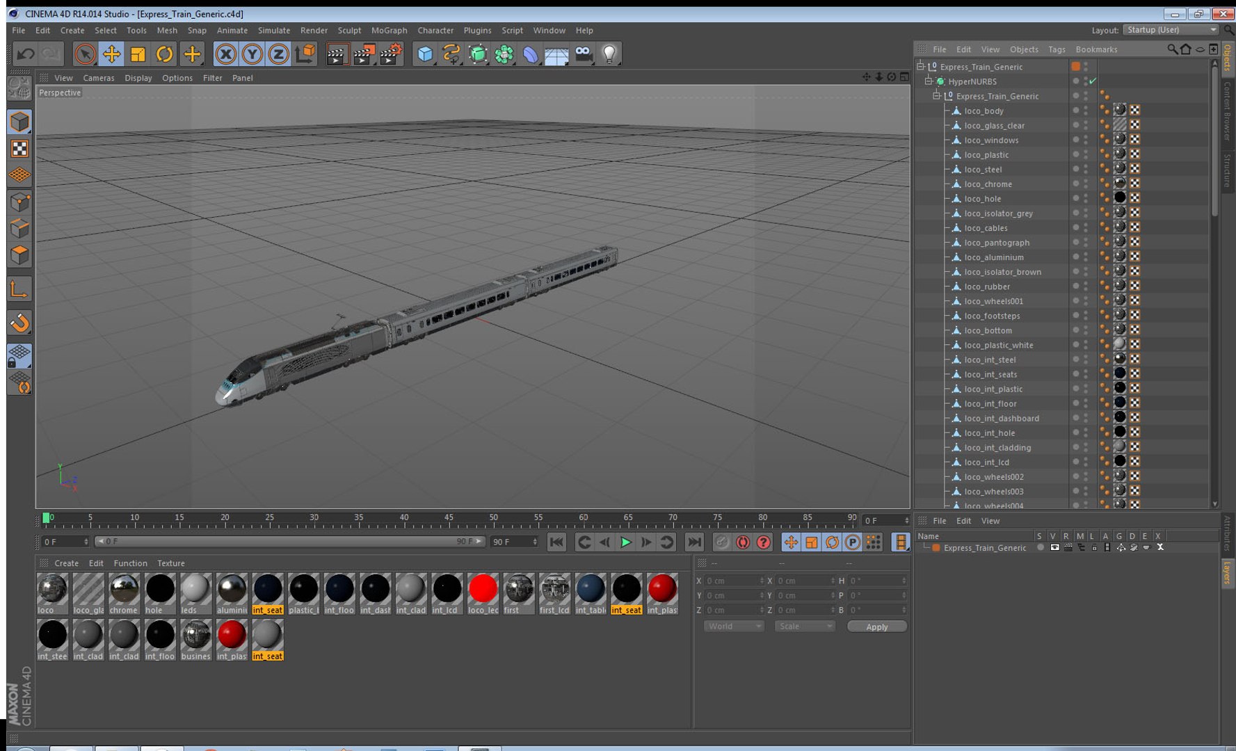1236x751 pixels.
Task: Click Render View icon
Action: click(x=337, y=54)
